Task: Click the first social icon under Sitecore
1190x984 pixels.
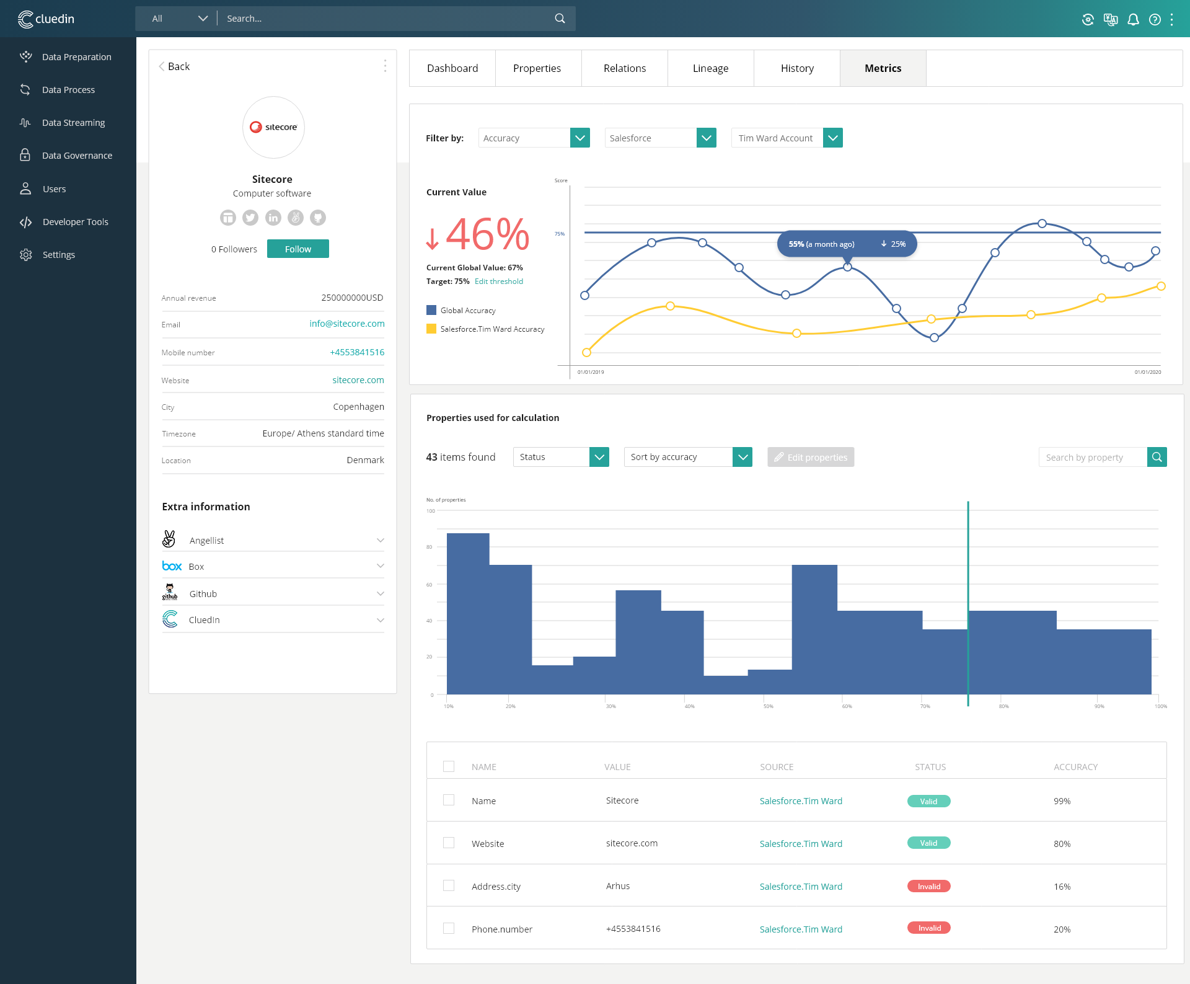Action: tap(228, 218)
